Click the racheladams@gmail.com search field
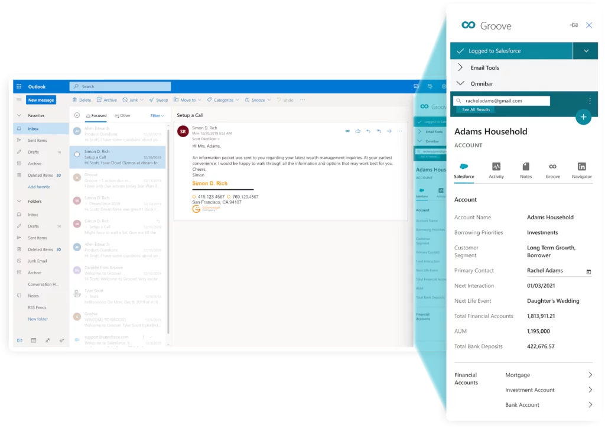The height and width of the screenshot is (428, 605). [502, 100]
